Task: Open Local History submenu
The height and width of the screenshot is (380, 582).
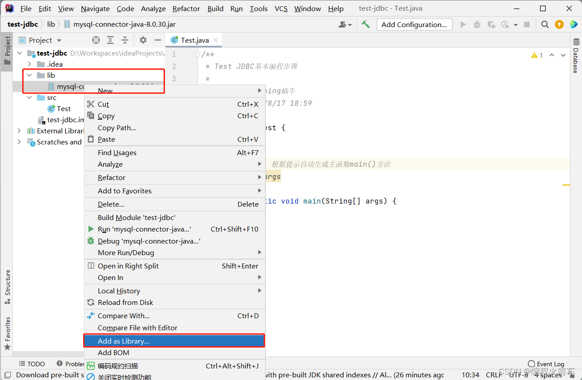Action: [174, 291]
